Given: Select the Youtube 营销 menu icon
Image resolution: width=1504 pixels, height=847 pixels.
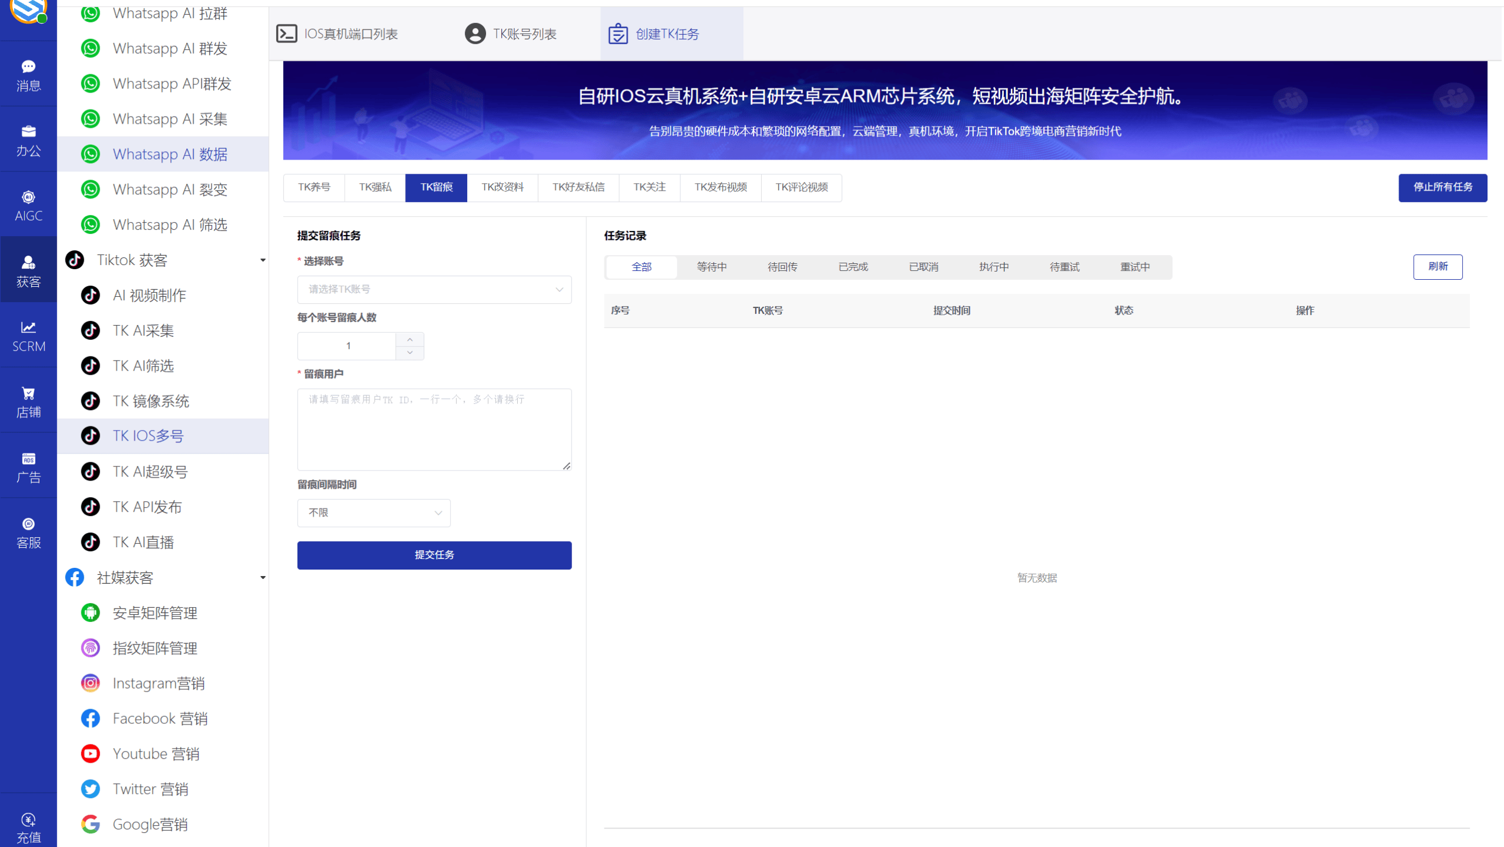Looking at the screenshot, I should 90,753.
